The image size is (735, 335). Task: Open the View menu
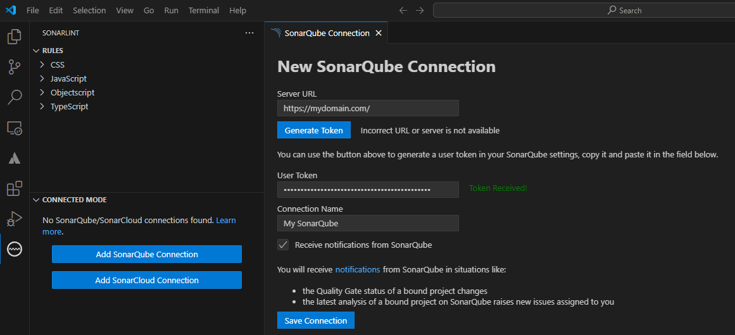click(125, 10)
